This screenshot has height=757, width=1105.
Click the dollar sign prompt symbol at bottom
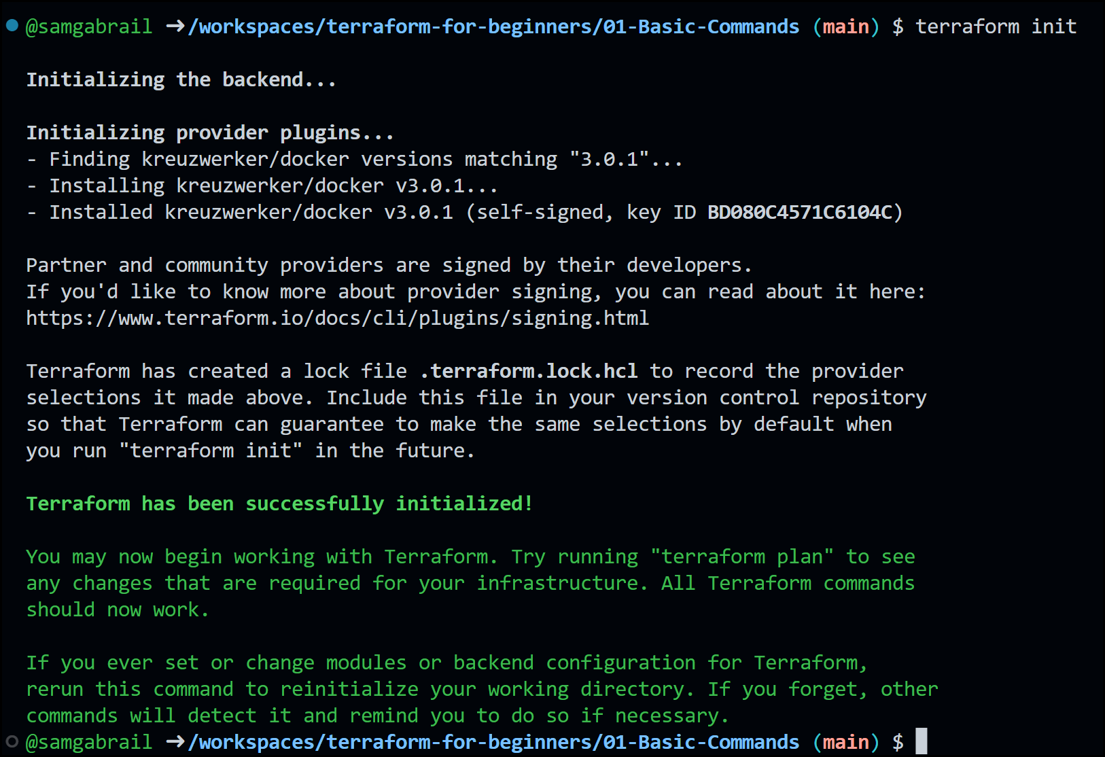tap(898, 742)
